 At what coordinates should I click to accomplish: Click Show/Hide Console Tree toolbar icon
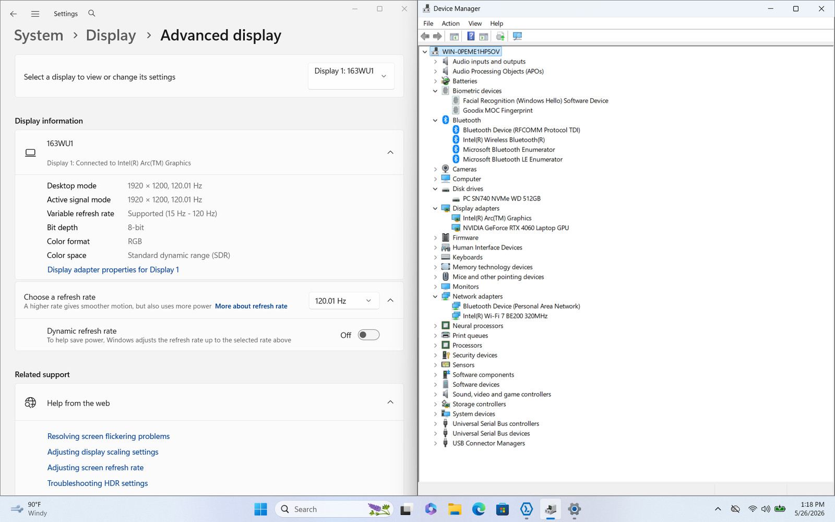454,36
